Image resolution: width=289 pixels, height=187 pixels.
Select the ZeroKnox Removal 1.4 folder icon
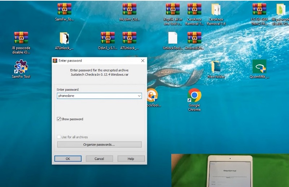216,10
